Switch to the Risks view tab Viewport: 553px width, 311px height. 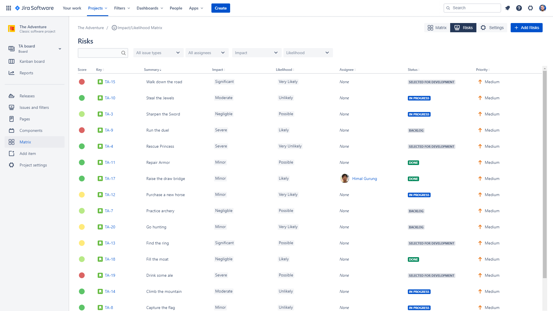[463, 28]
